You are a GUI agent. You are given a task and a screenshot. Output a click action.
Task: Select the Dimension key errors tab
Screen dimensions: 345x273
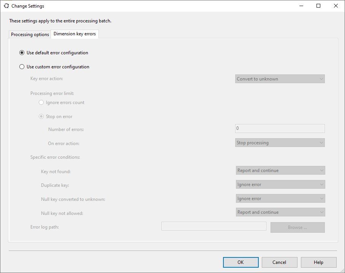click(x=75, y=34)
